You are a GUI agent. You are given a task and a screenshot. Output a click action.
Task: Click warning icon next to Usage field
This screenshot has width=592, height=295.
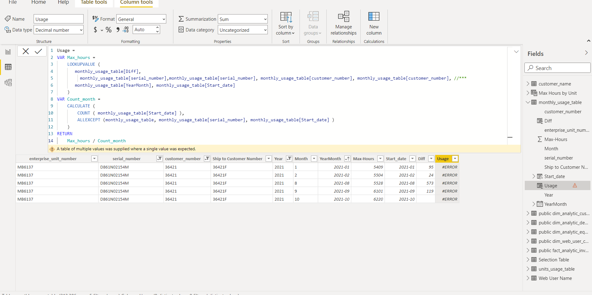pyautogui.click(x=575, y=185)
